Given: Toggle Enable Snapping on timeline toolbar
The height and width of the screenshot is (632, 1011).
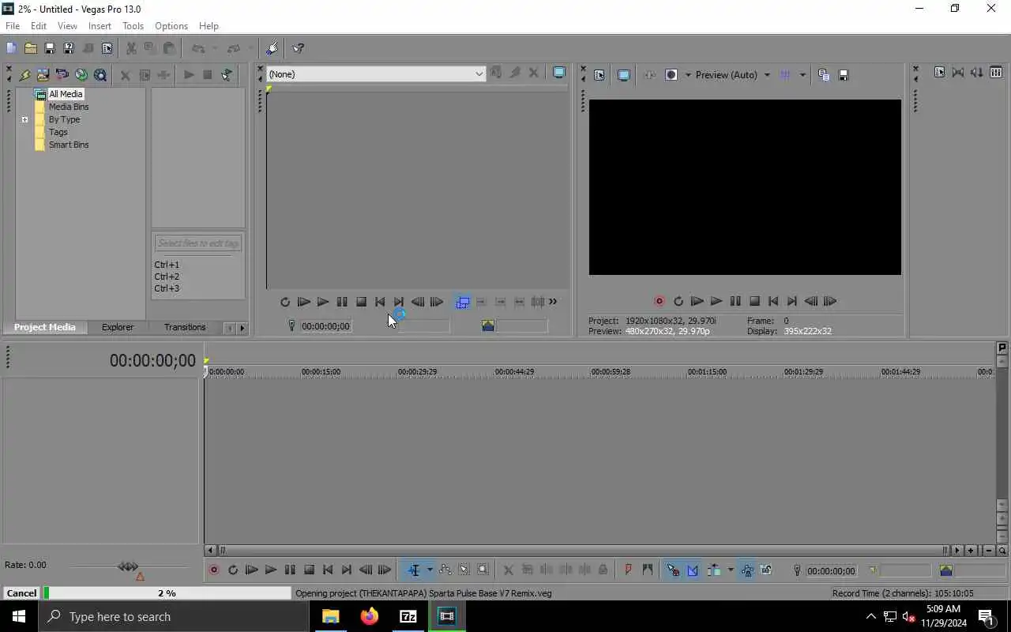Looking at the screenshot, I should click(x=673, y=570).
